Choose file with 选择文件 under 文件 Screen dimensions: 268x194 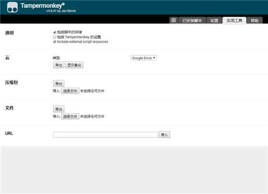pyautogui.click(x=70, y=117)
